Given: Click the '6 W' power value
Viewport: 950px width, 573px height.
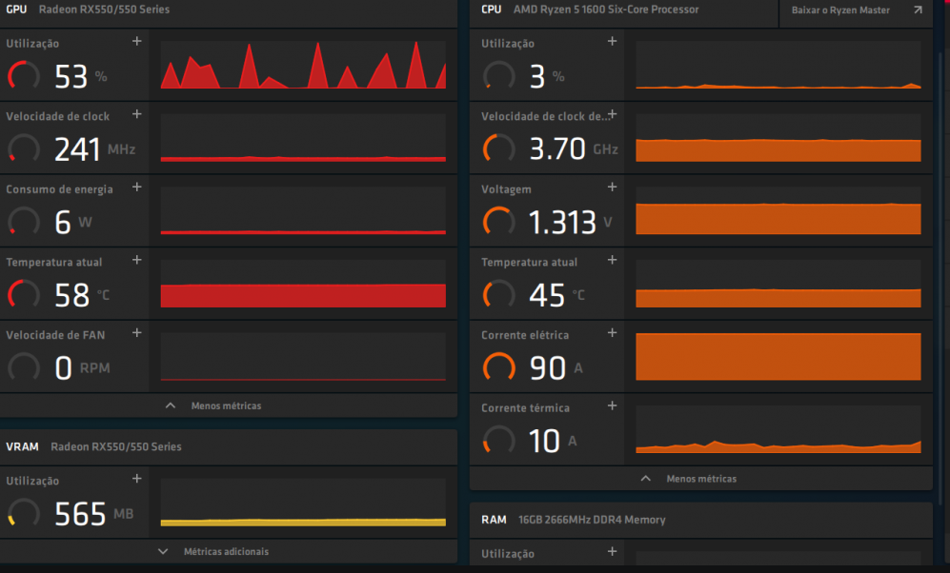Looking at the screenshot, I should (x=73, y=222).
